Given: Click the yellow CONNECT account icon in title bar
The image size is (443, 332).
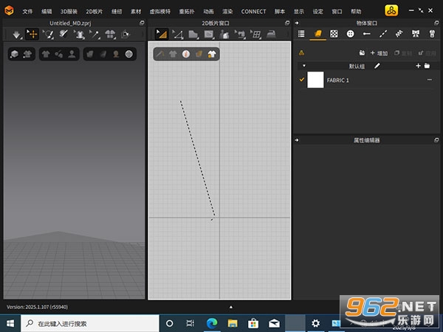Looking at the screenshot, I should [x=391, y=11].
